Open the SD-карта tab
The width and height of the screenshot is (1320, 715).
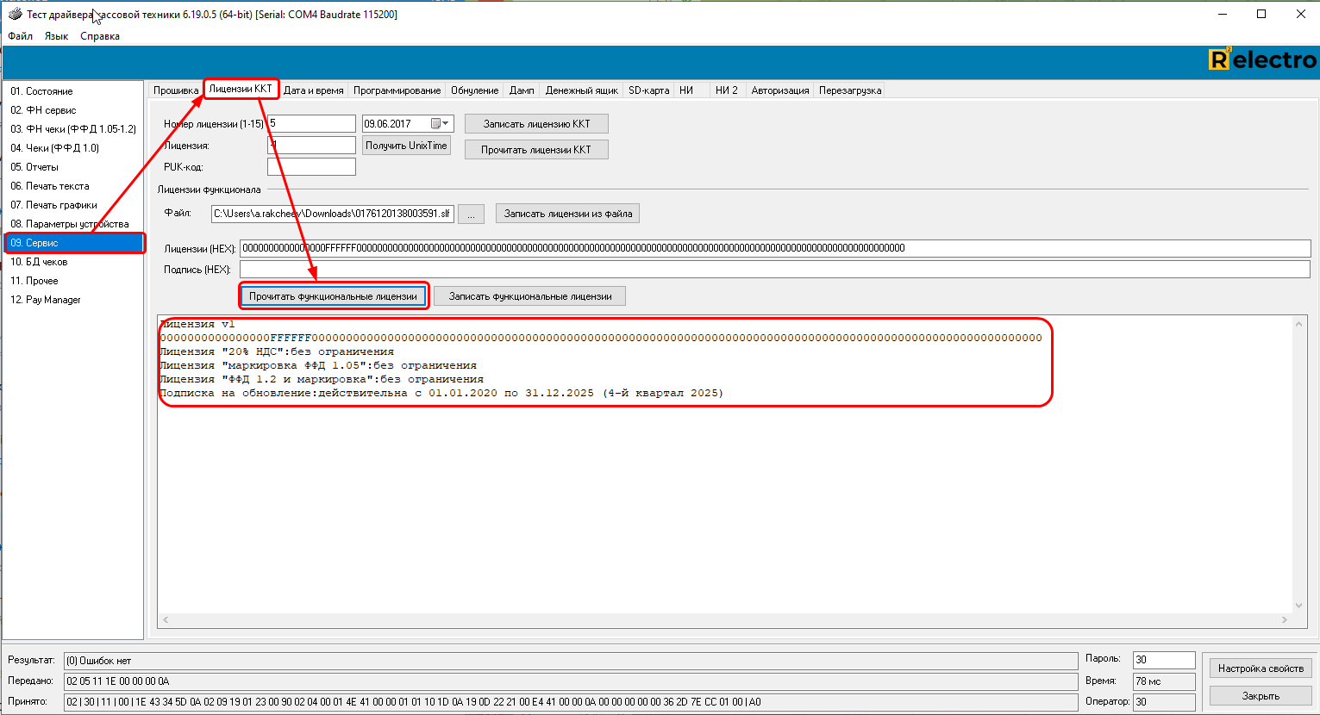click(x=648, y=90)
